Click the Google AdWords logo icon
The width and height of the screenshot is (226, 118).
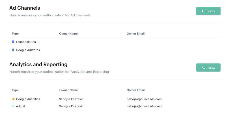click(x=13, y=50)
